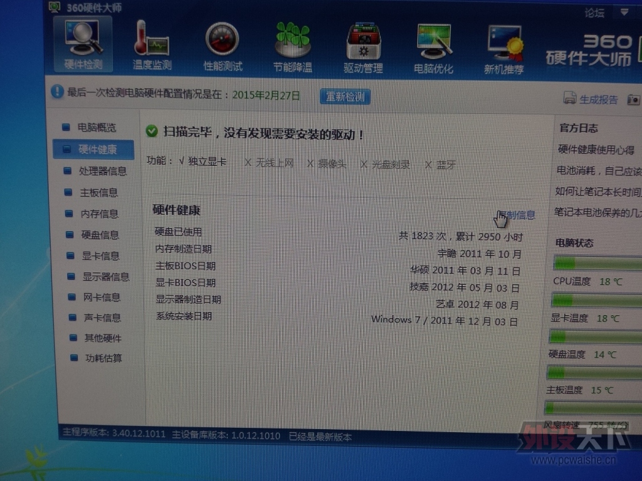642x481 pixels.
Task: Click the 电脑状态 section heading
Action: click(x=574, y=243)
